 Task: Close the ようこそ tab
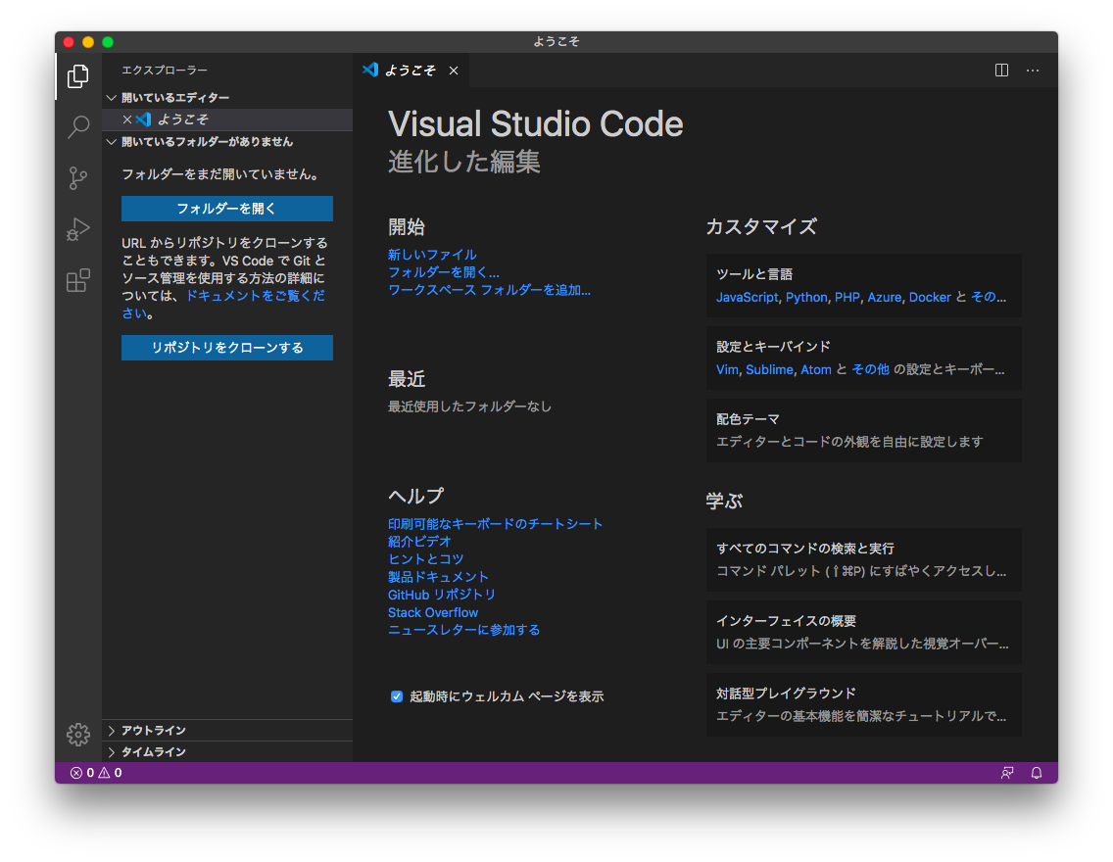[x=454, y=71]
